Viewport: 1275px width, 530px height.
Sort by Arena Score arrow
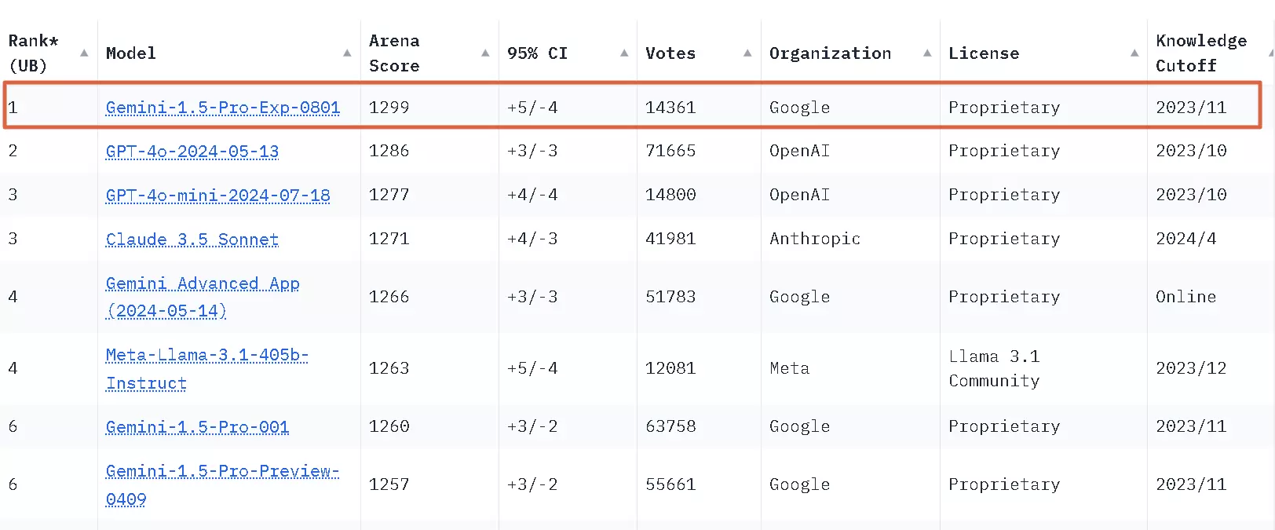(x=485, y=53)
